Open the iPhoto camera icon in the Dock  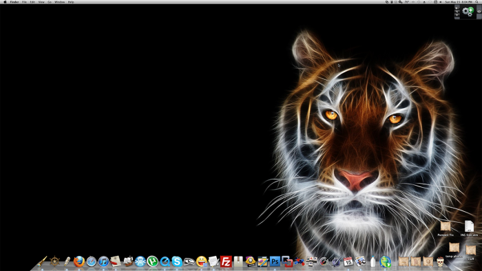[360, 261]
